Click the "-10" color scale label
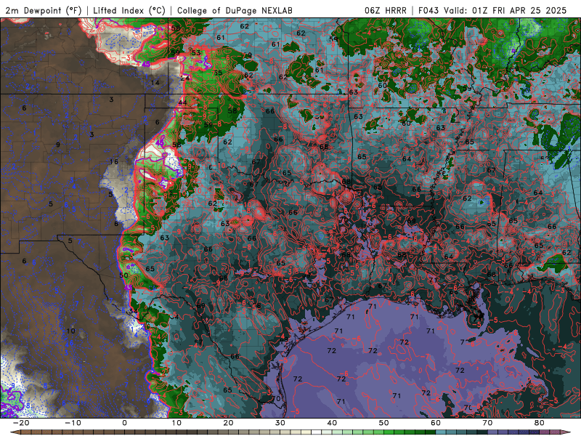Image resolution: width=581 pixels, height=436 pixels. tap(73, 423)
